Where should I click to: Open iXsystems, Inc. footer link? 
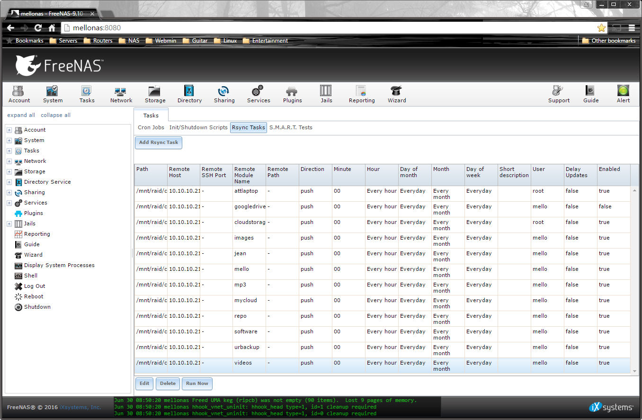[x=80, y=407]
